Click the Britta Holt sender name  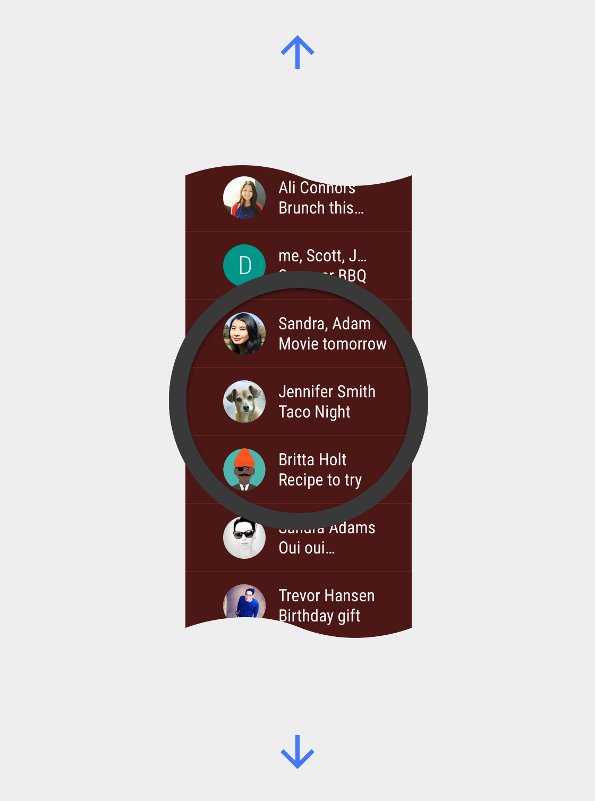coord(312,459)
